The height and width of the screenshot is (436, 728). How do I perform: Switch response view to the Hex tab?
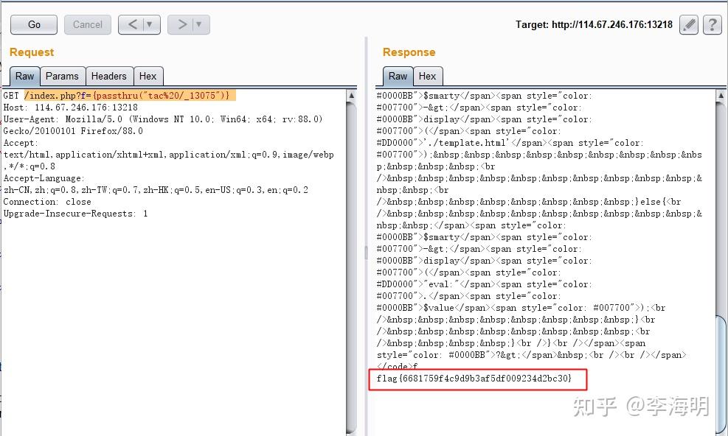(428, 76)
